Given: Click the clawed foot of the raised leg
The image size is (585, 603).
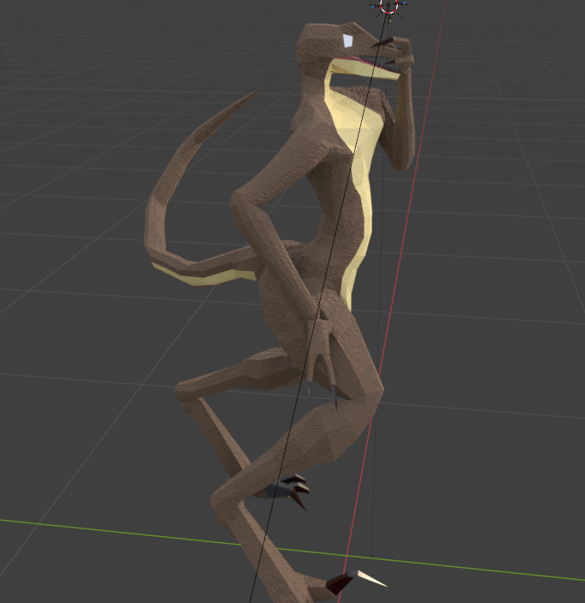Looking at the screenshot, I should click(289, 490).
